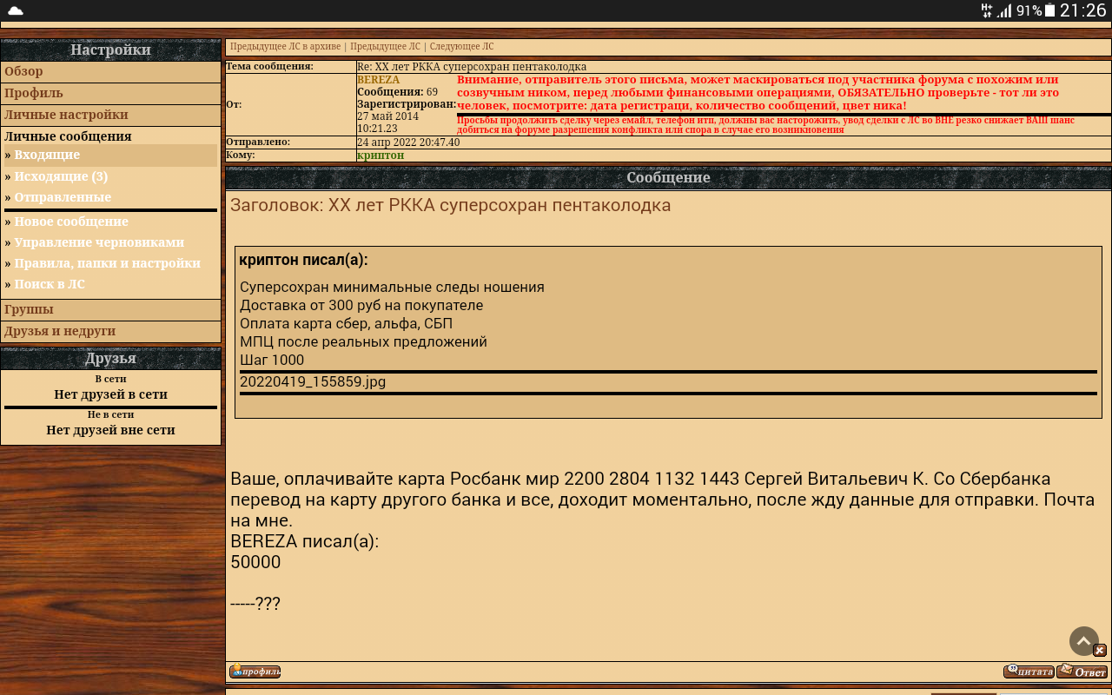Click the scroll-to-top arrow button
This screenshot has width=1112, height=695.
click(x=1083, y=641)
